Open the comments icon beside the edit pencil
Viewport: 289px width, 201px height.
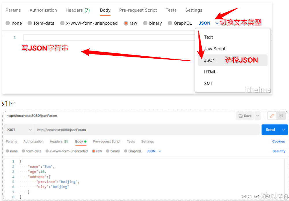(281, 116)
